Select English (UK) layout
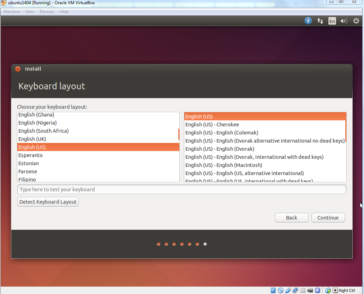Image resolution: width=364 pixels, height=294 pixels. click(x=97, y=139)
